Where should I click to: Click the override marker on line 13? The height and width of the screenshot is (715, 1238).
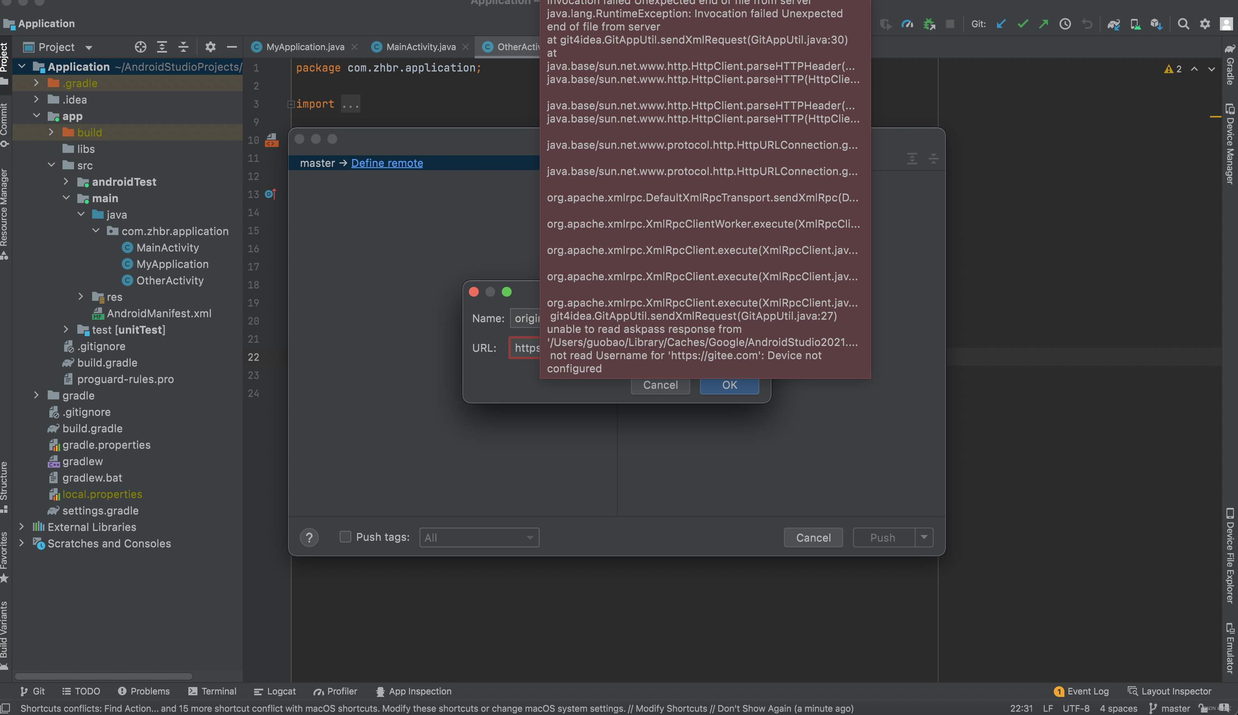(x=271, y=194)
